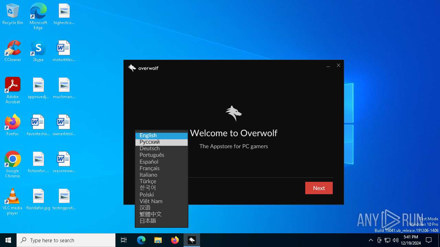Select Firefox desktop shortcut

[13, 126]
